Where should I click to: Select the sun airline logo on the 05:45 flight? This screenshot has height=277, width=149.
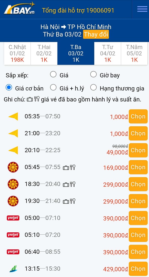(12, 167)
